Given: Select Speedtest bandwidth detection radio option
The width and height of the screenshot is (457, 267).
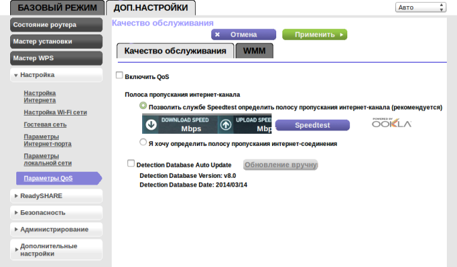Looking at the screenshot, I should (143, 105).
